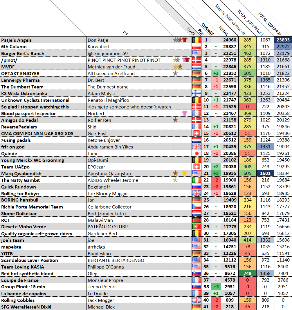Click the team name Lennergy Pharma
The width and height of the screenshot is (292, 310).
20,80
